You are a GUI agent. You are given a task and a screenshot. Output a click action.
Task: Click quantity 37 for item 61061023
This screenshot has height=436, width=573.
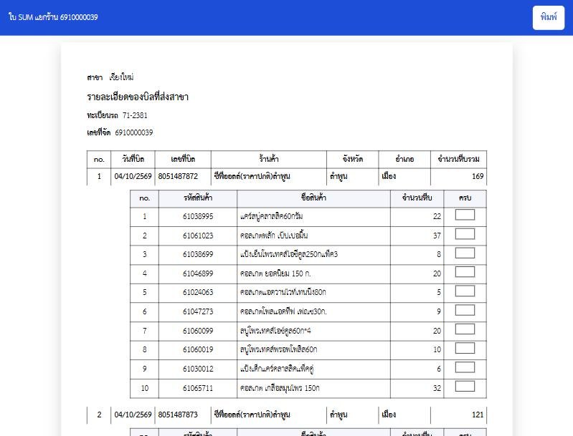click(x=437, y=236)
